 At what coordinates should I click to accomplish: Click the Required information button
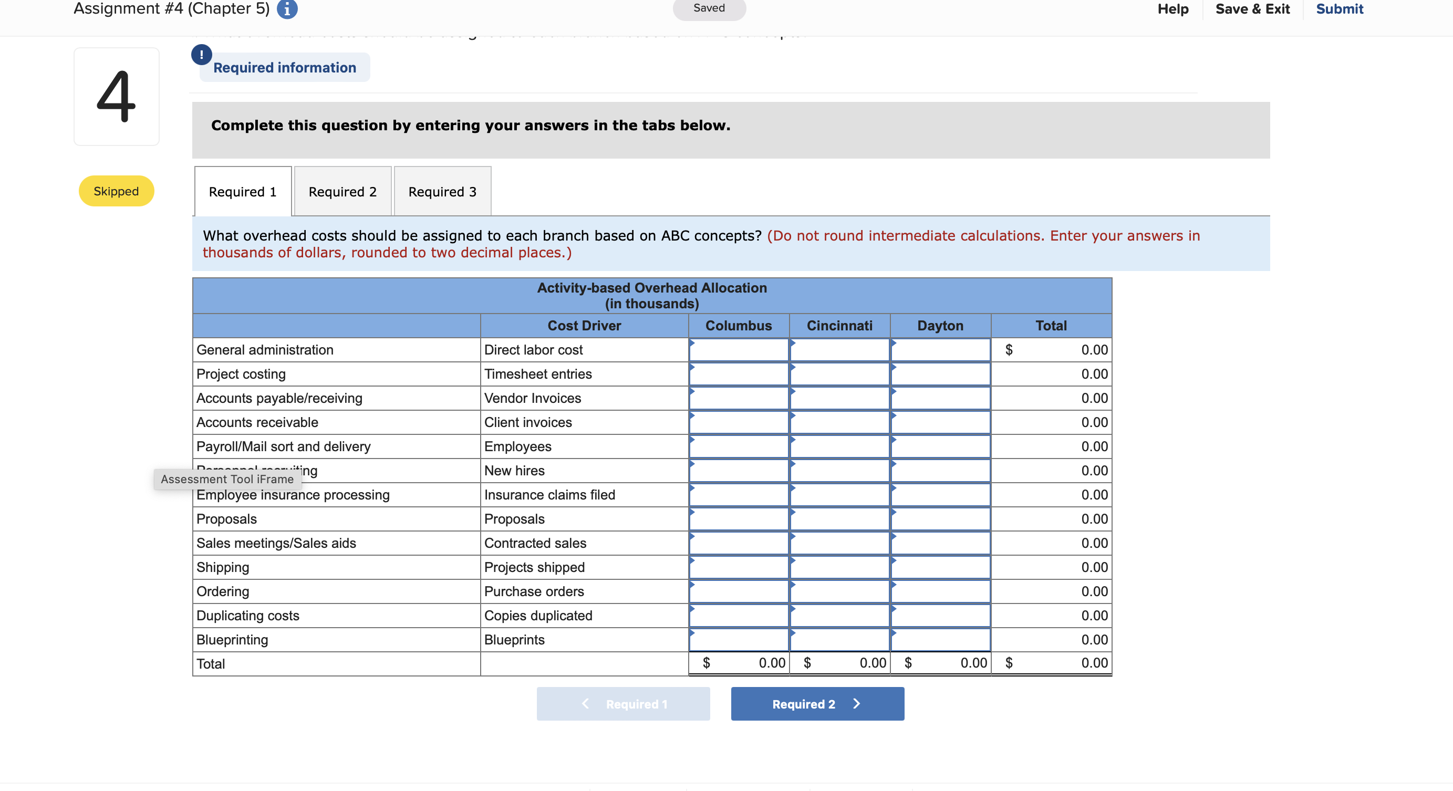click(x=284, y=67)
